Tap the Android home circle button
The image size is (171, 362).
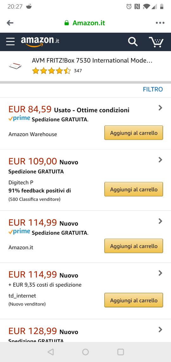(85, 352)
